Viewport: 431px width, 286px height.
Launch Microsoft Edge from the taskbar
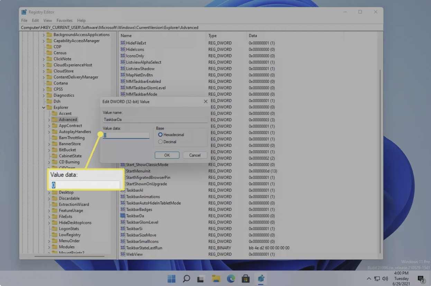(x=231, y=278)
